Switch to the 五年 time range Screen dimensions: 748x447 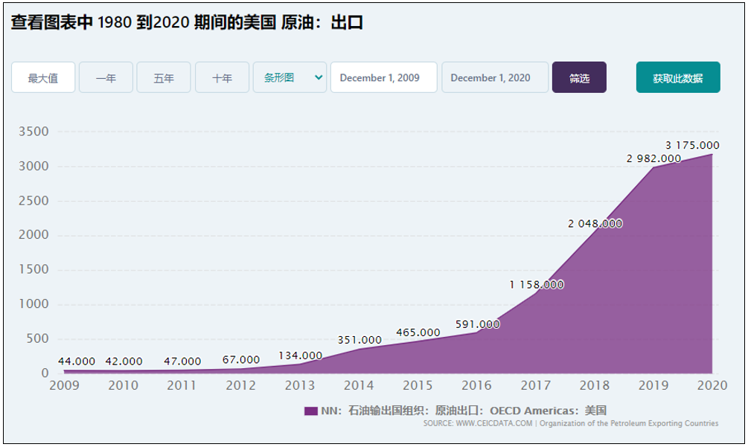[164, 77]
